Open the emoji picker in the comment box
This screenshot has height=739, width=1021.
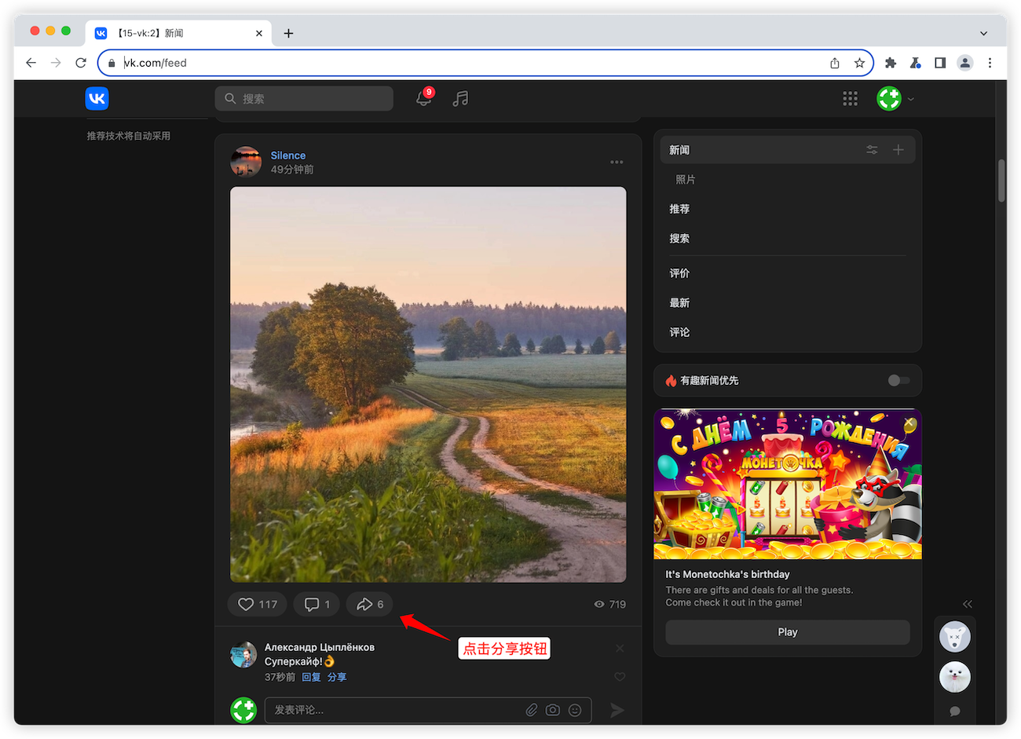575,710
